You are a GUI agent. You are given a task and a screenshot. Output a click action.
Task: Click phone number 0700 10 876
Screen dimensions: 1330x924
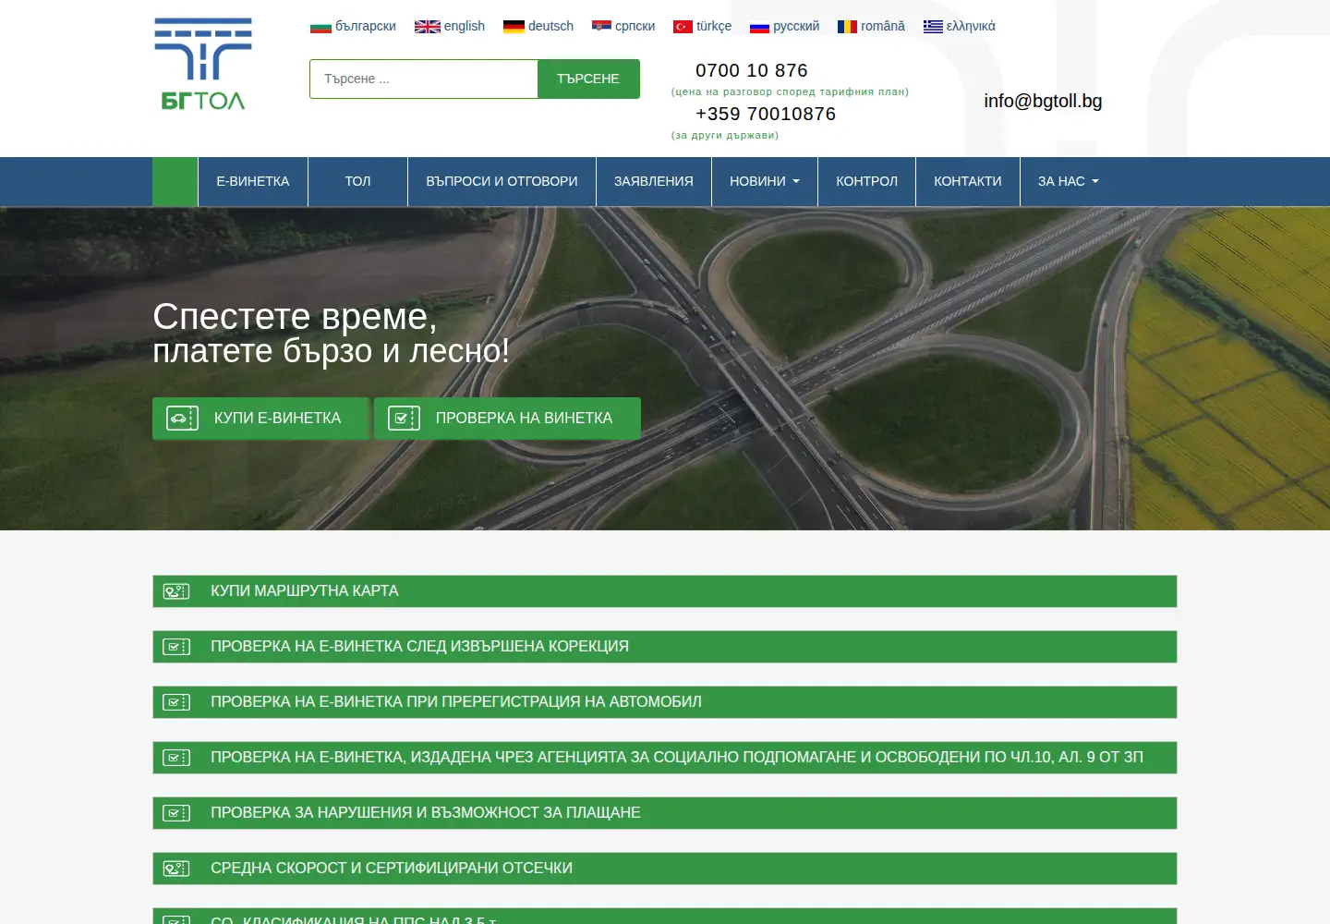pos(752,70)
